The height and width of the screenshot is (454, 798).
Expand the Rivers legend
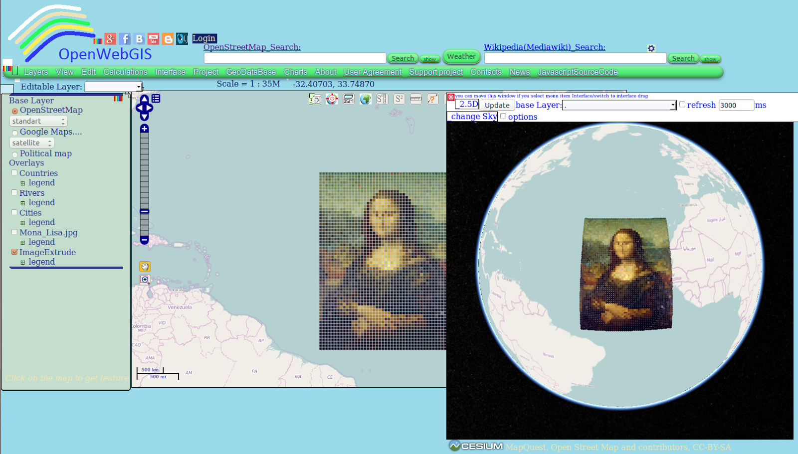[22, 203]
